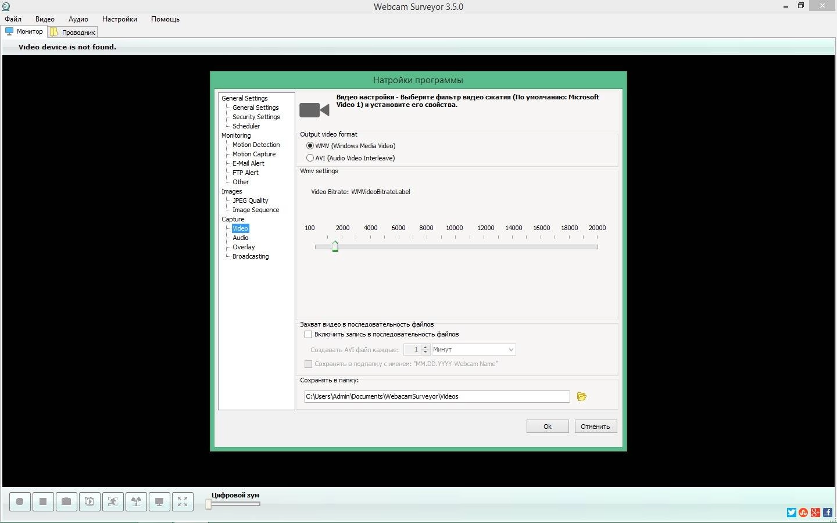Select Motion Detection in the tree

(256, 145)
